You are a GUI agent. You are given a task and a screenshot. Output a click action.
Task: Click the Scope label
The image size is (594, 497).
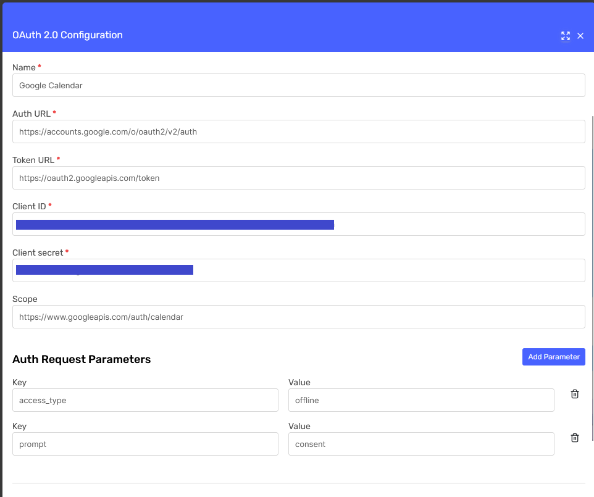[25, 299]
